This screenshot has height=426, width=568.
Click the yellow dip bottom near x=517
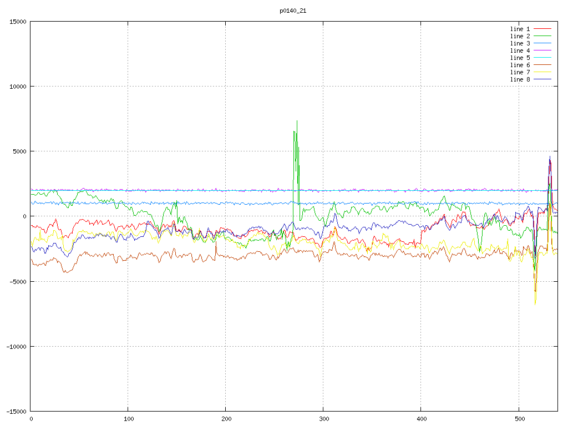535,303
